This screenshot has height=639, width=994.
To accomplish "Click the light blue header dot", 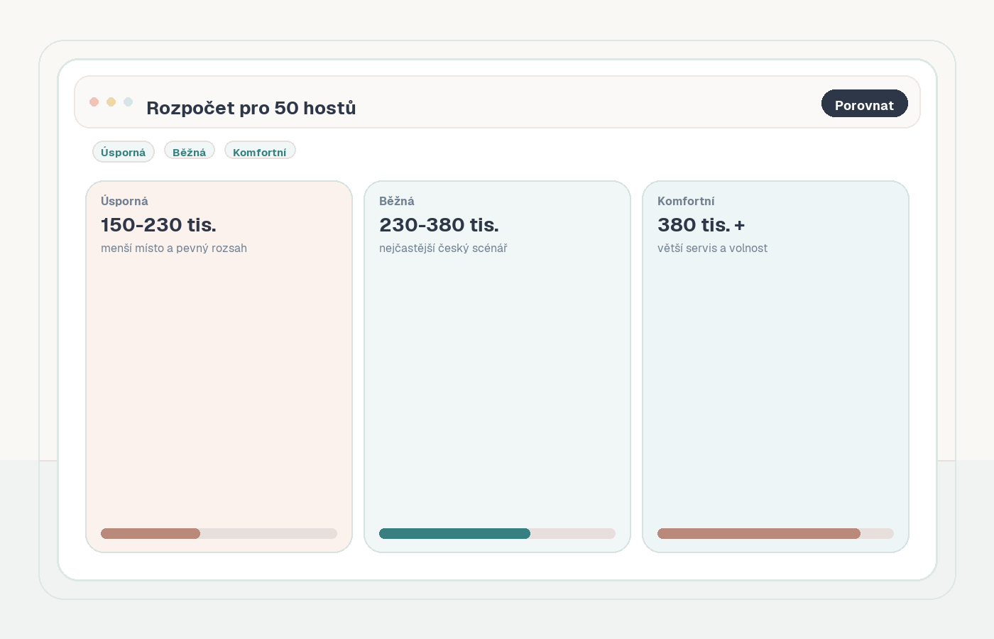I will point(128,102).
